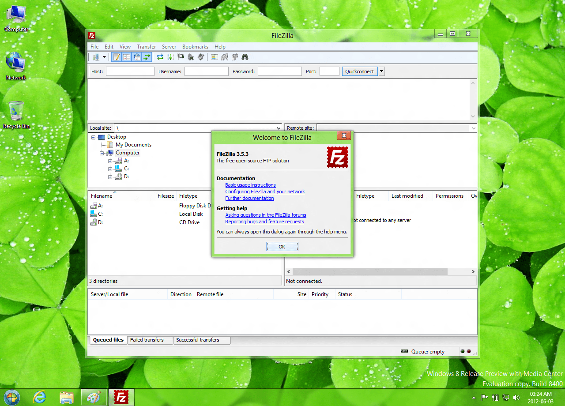Select the Queued files tab
The width and height of the screenshot is (565, 406).
click(x=108, y=340)
